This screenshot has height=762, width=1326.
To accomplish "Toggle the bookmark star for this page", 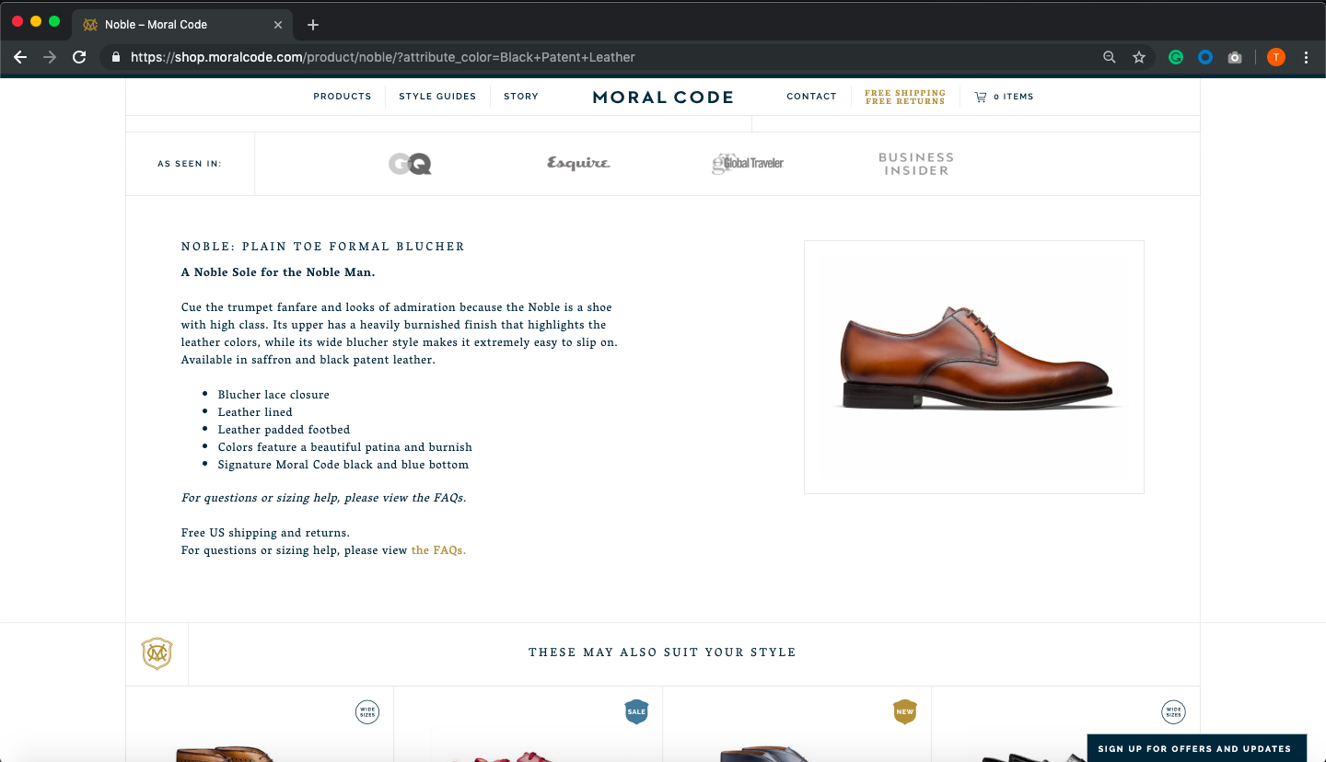I will [1139, 56].
